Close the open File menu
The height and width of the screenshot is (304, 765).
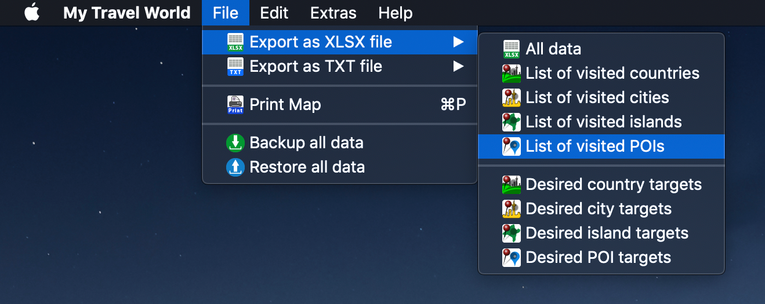[x=226, y=13]
